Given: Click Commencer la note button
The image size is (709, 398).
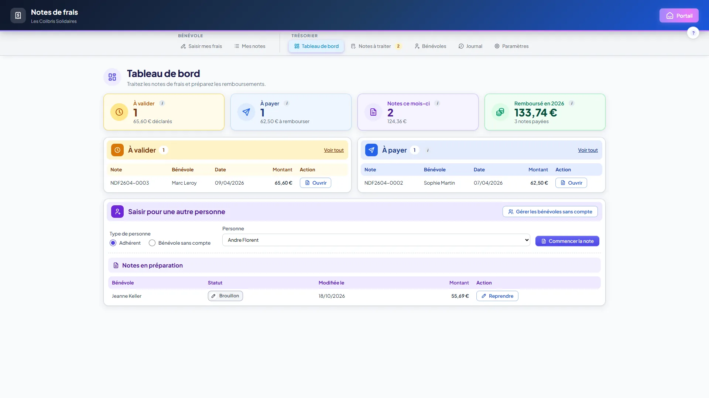Looking at the screenshot, I should click(x=567, y=241).
